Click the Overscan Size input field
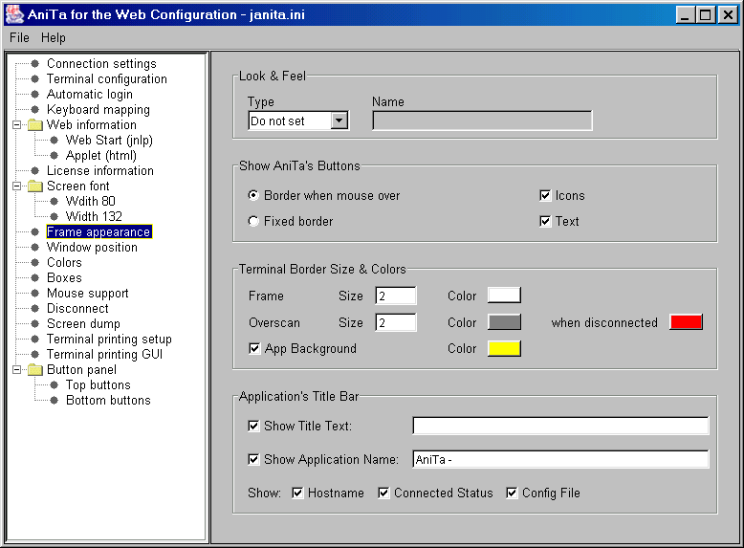Screen dimensions: 744x548 tap(396, 322)
